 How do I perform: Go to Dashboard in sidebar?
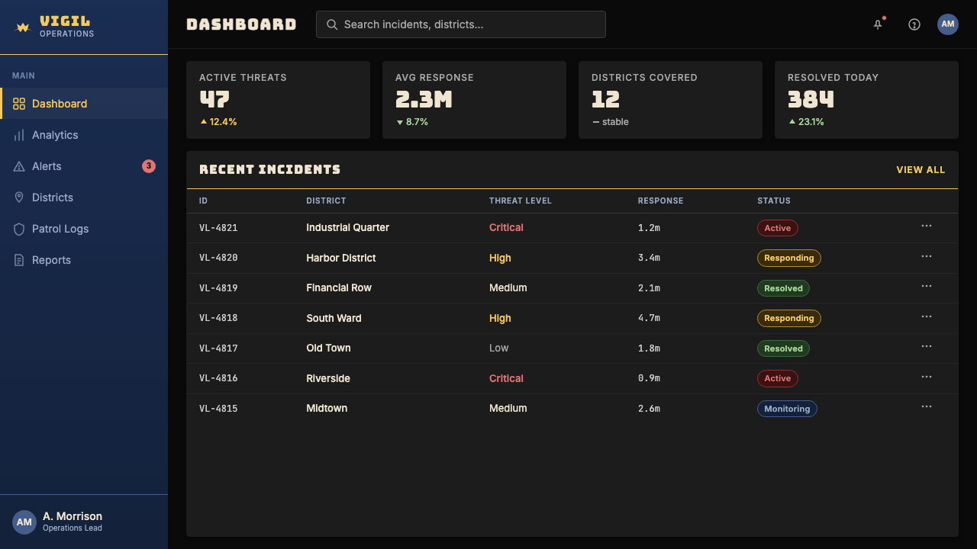[84, 104]
